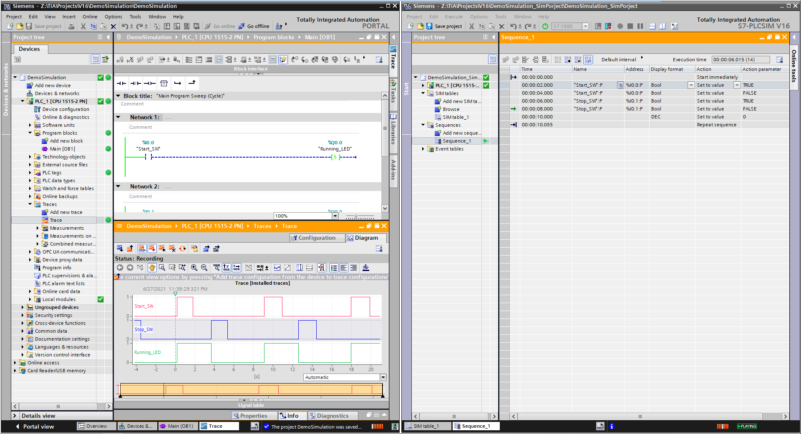
Task: Toggle the PLCSIM power on button
Action: coord(545,26)
